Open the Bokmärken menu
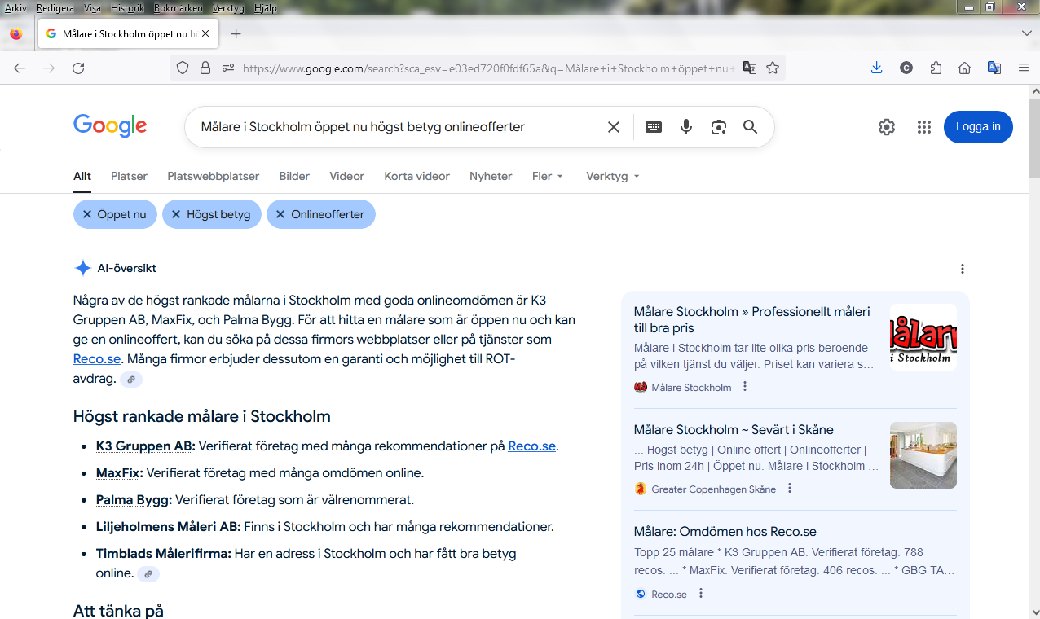Image resolution: width=1040 pixels, height=619 pixels. (178, 8)
